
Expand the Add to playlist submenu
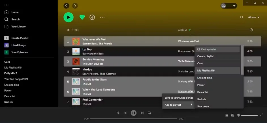pos(178,105)
